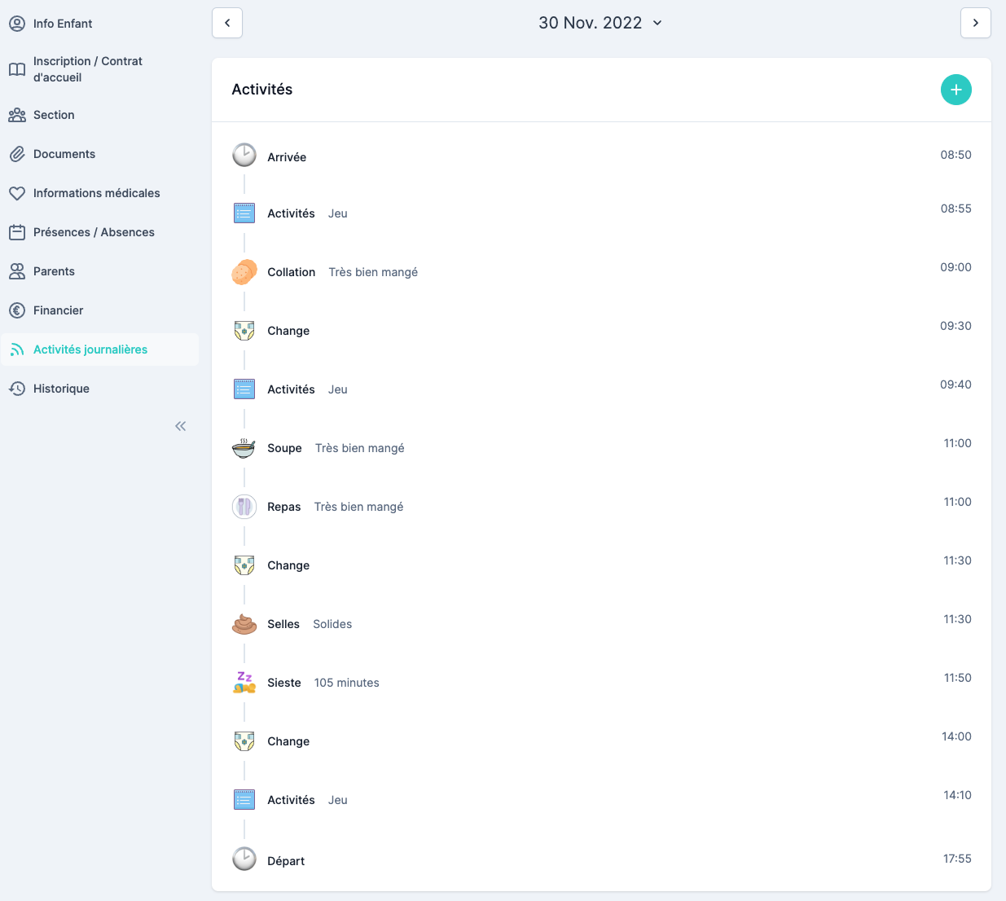
Task: Click the Arrivée clock icon
Action: click(x=244, y=155)
